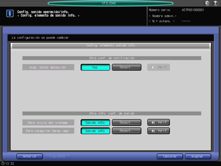Click the Config. sonido operación/info. breadcrumb
The width and height of the screenshot is (221, 166).
(x=43, y=12)
